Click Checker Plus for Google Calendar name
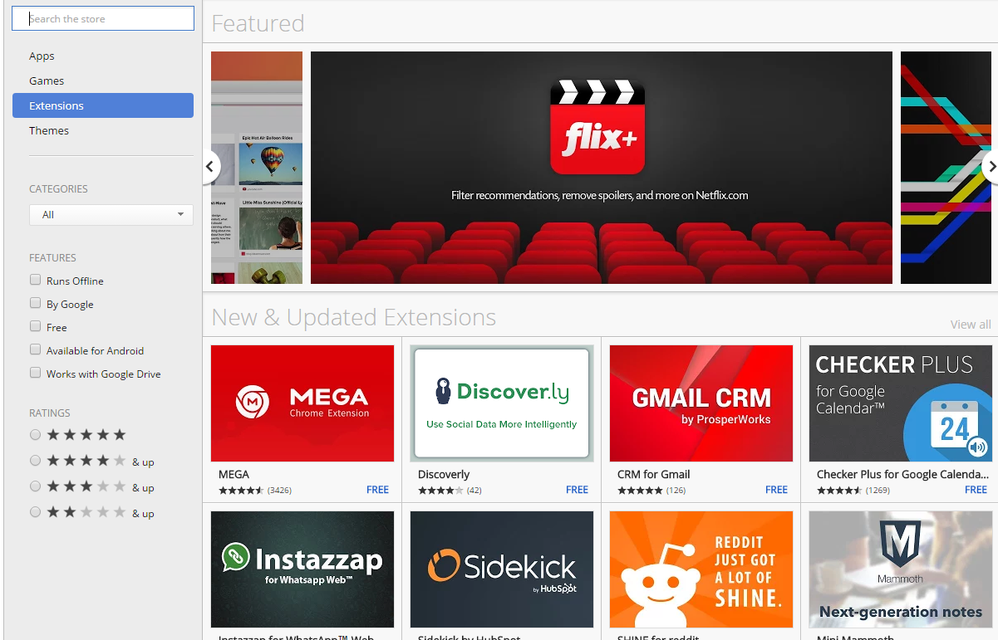This screenshot has height=640, width=998. pyautogui.click(x=902, y=475)
